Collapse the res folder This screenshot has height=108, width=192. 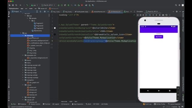point(21,33)
